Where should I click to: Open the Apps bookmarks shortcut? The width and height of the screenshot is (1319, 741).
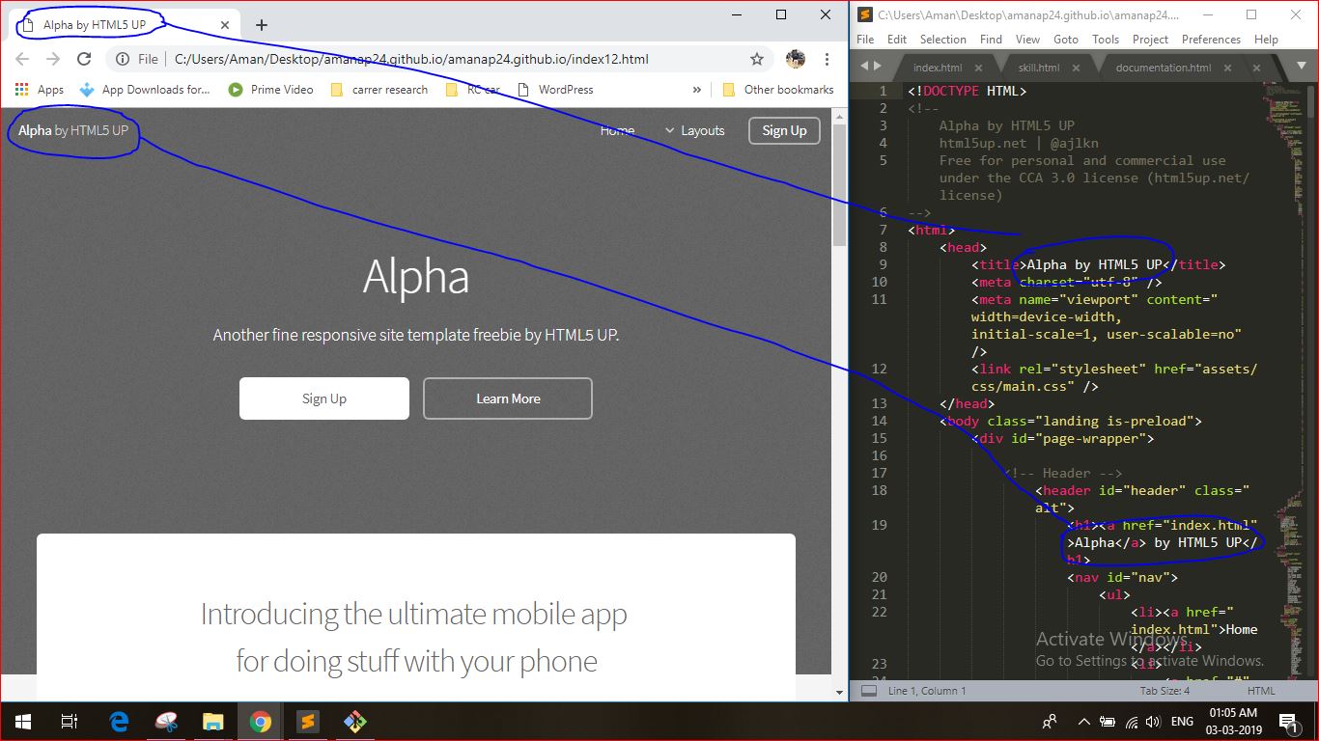40,89
